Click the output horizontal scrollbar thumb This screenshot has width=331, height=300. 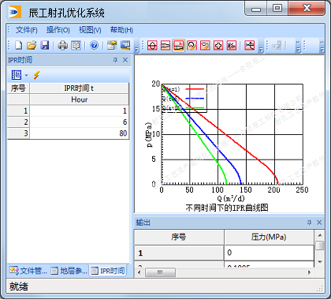click(160, 272)
